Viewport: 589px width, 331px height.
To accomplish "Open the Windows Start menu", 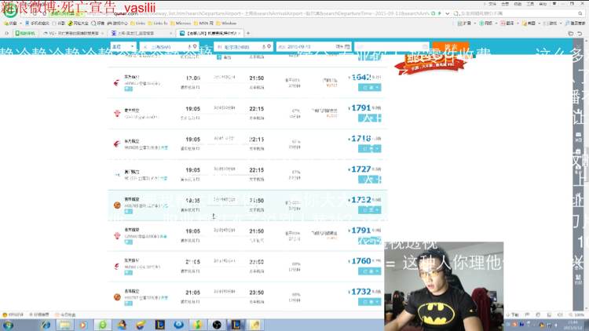I will click(9, 324).
